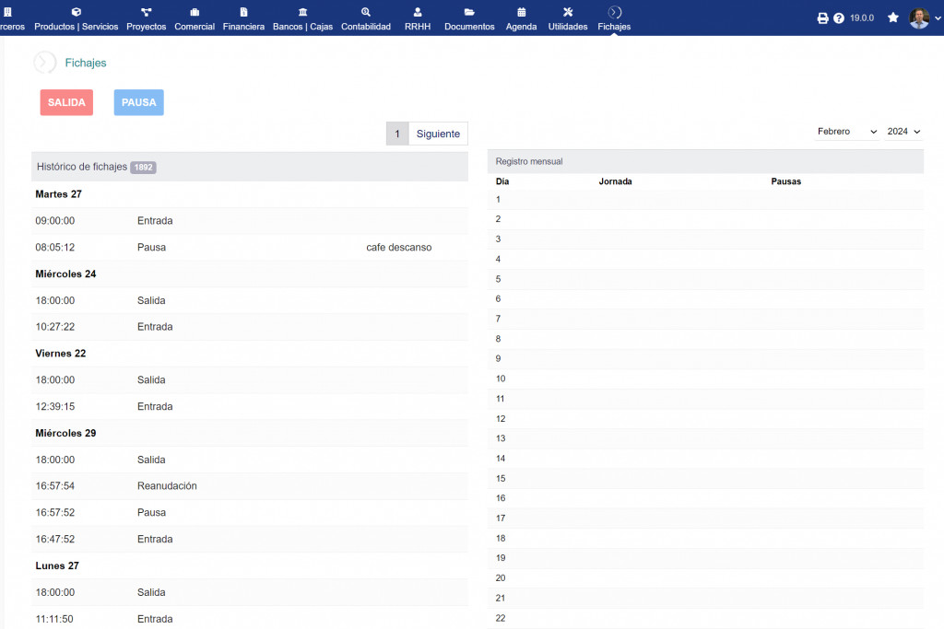Click page number 1 in pagination
944x629 pixels.
(x=397, y=134)
